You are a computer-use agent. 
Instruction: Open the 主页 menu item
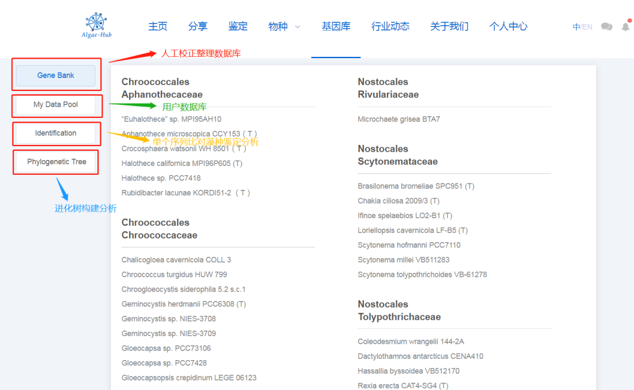[x=157, y=26]
